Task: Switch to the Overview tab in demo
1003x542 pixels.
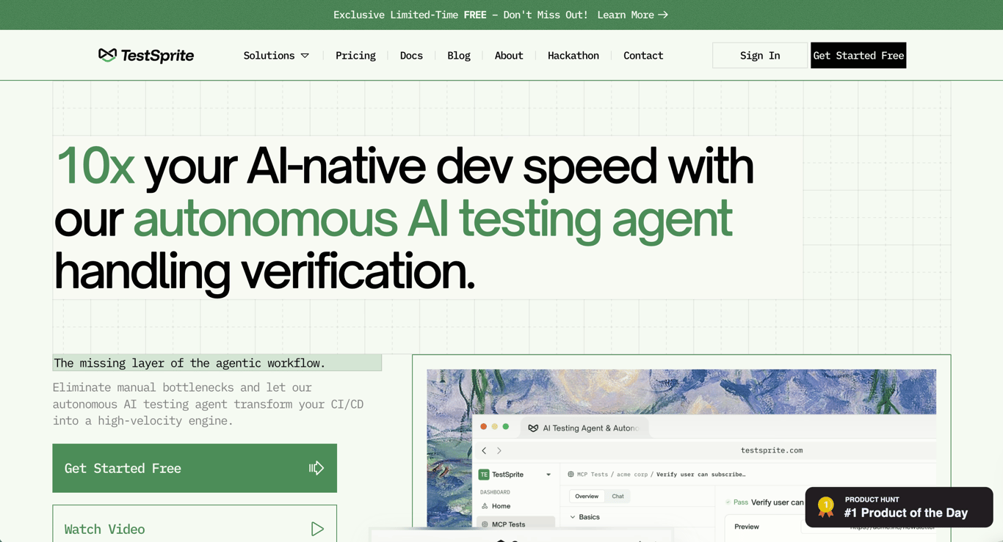Action: (x=587, y=497)
